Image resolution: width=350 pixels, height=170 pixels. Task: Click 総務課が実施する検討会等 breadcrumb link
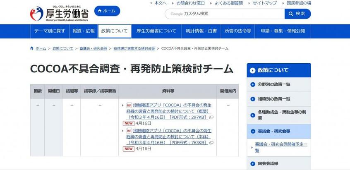pos(134,48)
